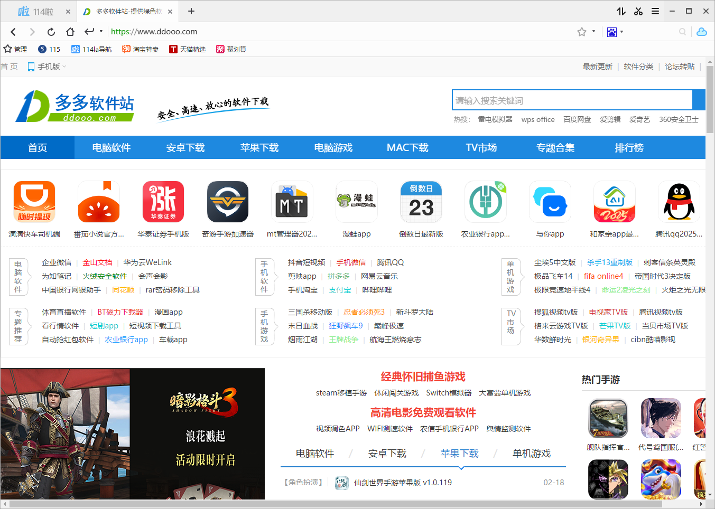Screen dimensions: 715x509
Task: Select 安卓下载 in the navigation bar
Action: click(x=185, y=148)
